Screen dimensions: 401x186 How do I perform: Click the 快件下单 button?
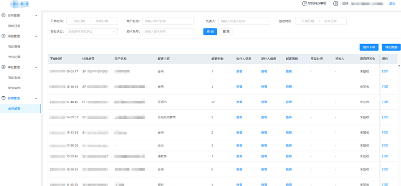[369, 47]
